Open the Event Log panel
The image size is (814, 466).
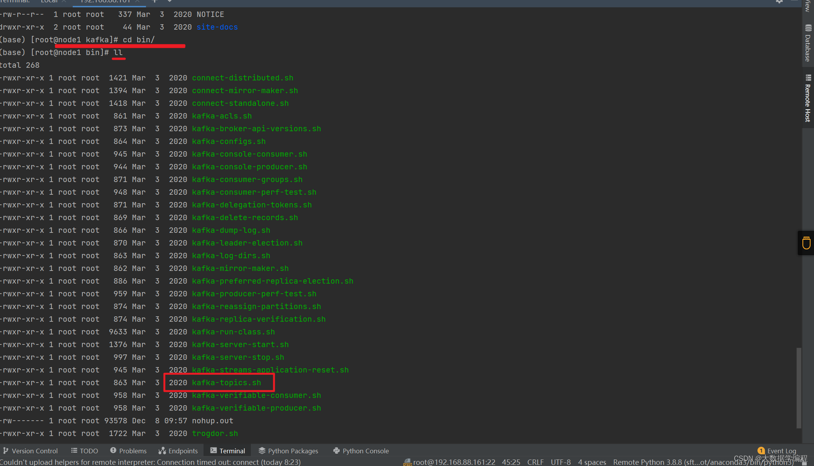pyautogui.click(x=777, y=451)
